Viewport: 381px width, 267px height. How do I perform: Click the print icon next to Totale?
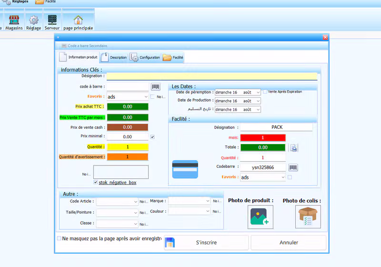point(293,148)
